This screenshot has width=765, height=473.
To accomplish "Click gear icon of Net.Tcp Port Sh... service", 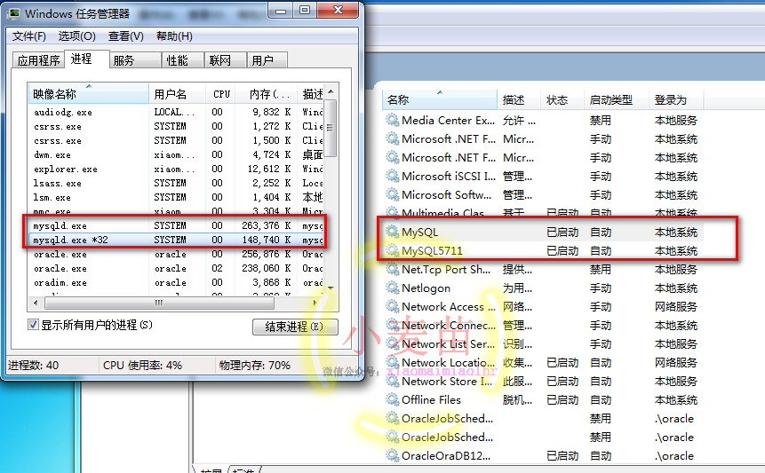I will tap(392, 269).
